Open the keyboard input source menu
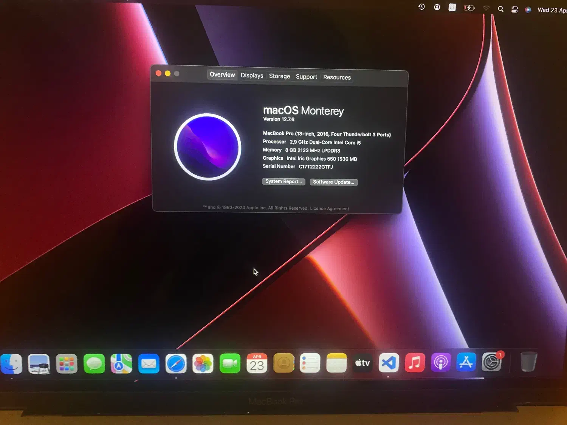The image size is (567, 425). (452, 8)
